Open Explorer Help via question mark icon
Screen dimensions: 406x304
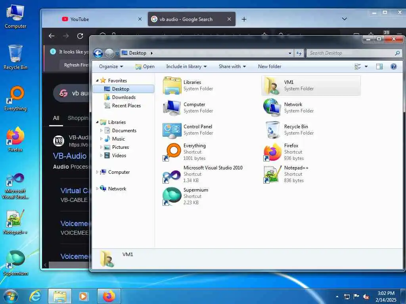(394, 66)
